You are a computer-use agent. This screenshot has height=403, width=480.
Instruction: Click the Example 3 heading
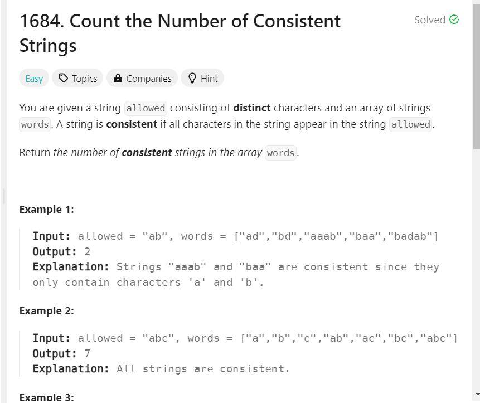click(46, 397)
